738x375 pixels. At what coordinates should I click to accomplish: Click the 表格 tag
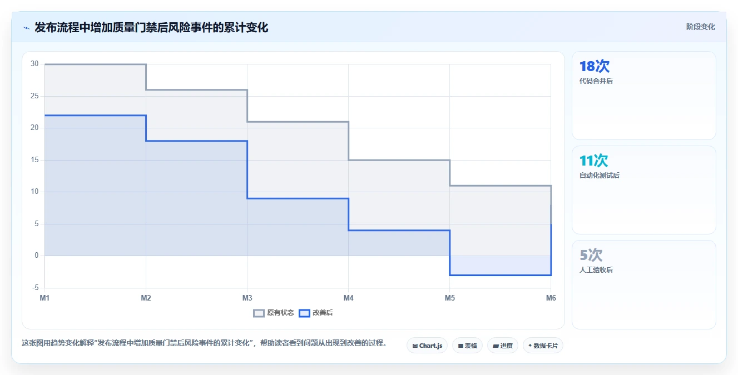467,346
